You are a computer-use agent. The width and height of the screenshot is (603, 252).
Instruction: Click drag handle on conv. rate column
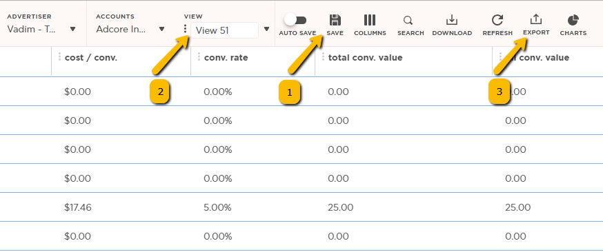pyautogui.click(x=199, y=56)
